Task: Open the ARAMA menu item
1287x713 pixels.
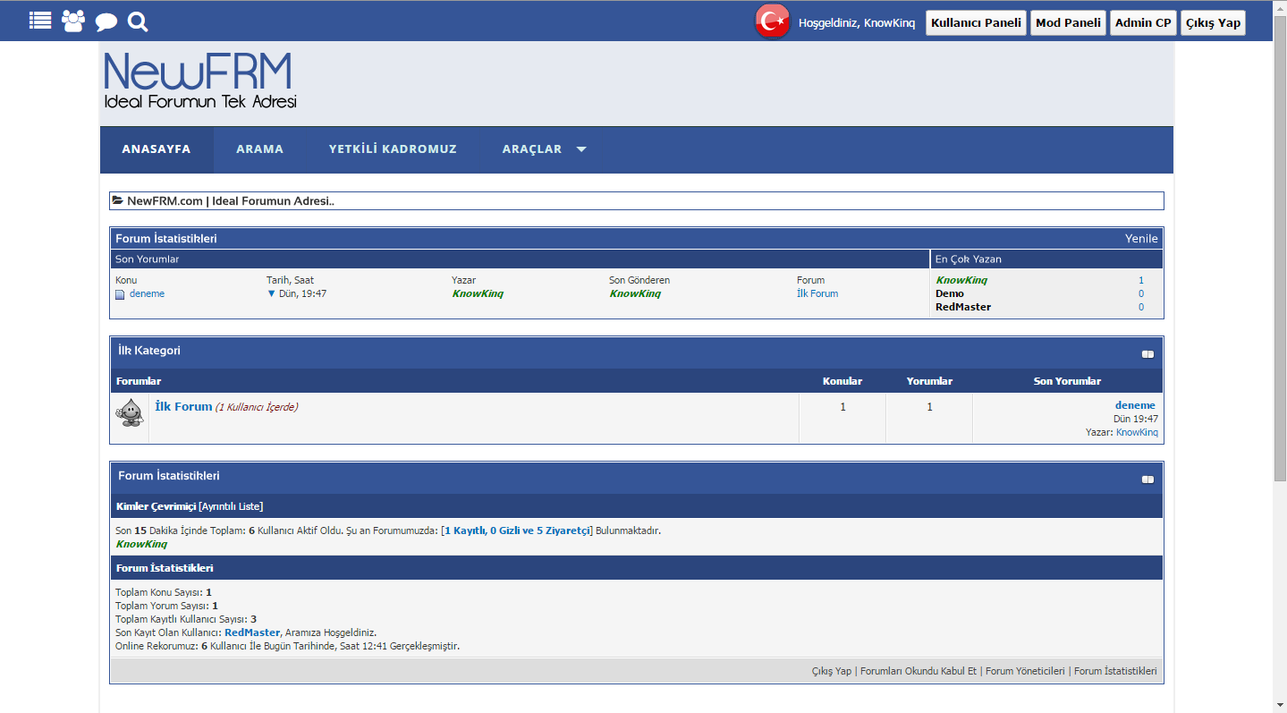Action: 259,149
